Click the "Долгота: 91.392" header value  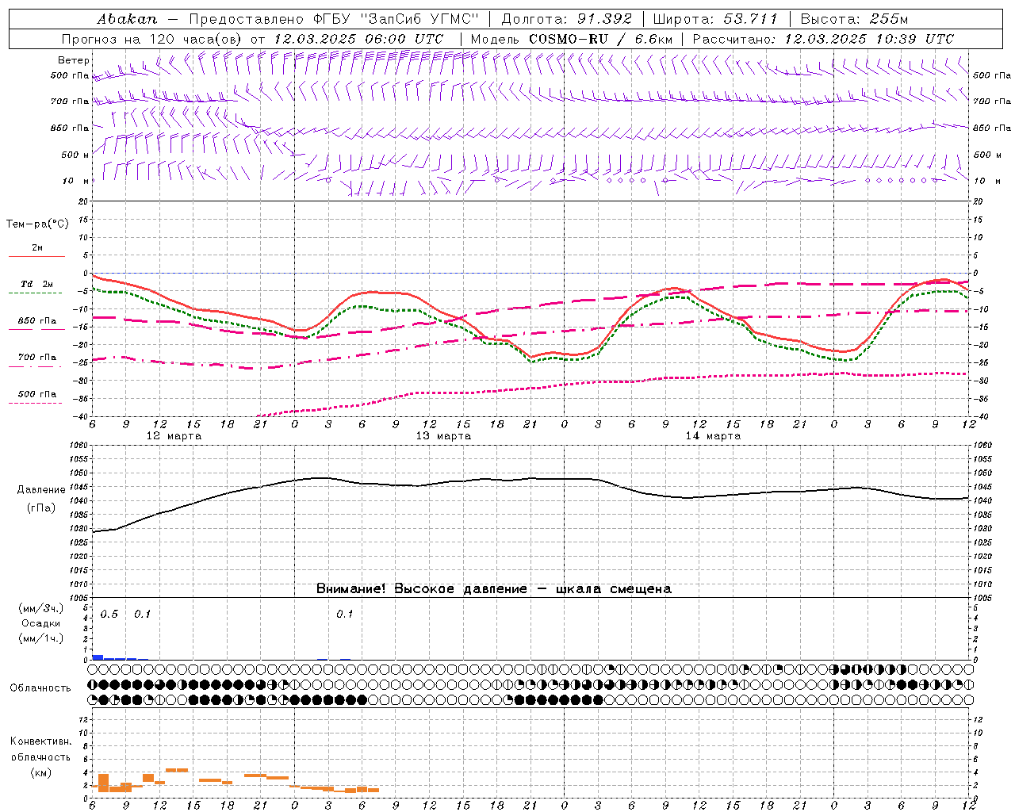coord(567,18)
